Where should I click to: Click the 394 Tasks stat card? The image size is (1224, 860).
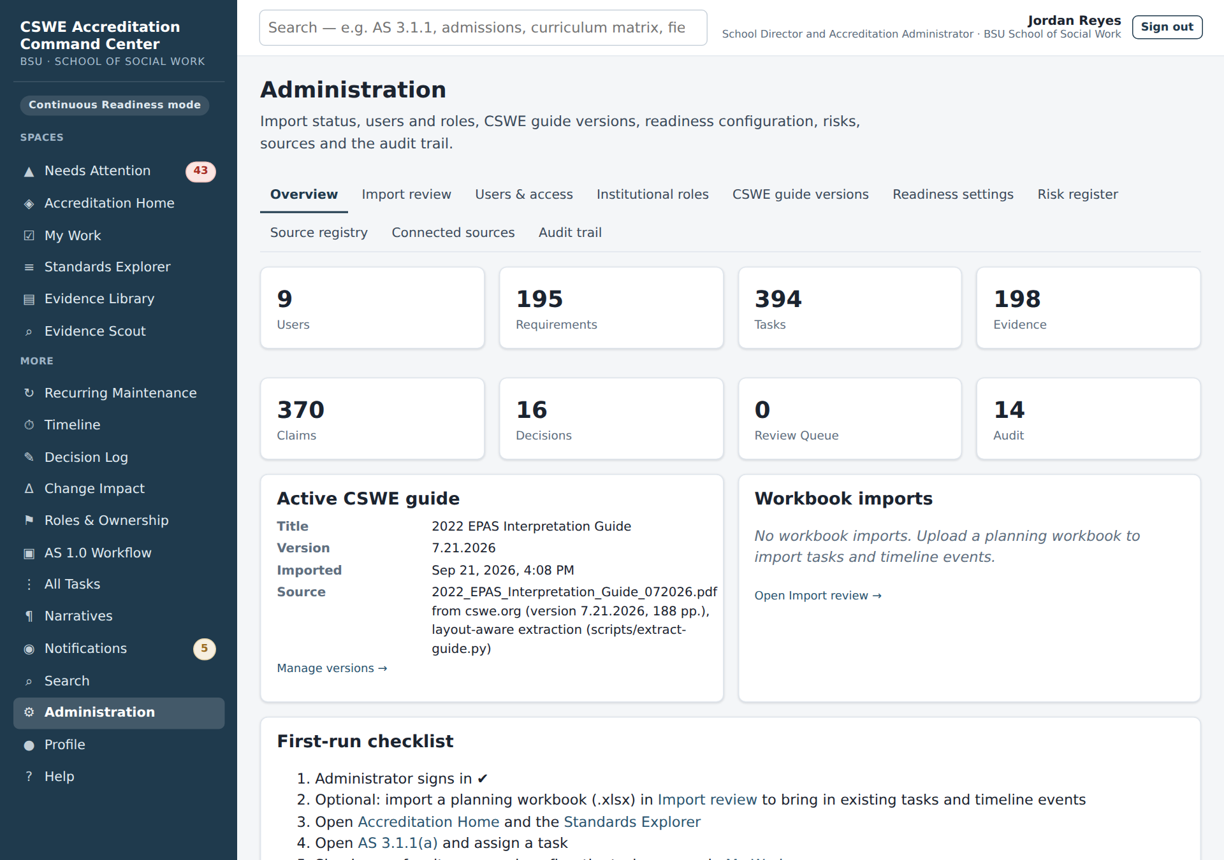tap(849, 308)
